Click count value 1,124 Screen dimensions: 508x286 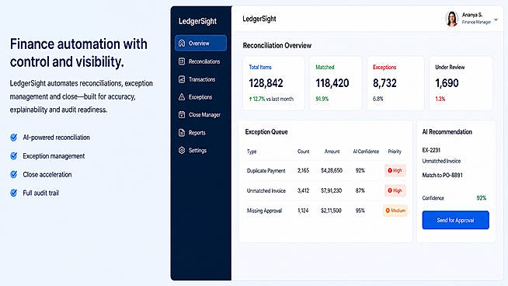303,211
